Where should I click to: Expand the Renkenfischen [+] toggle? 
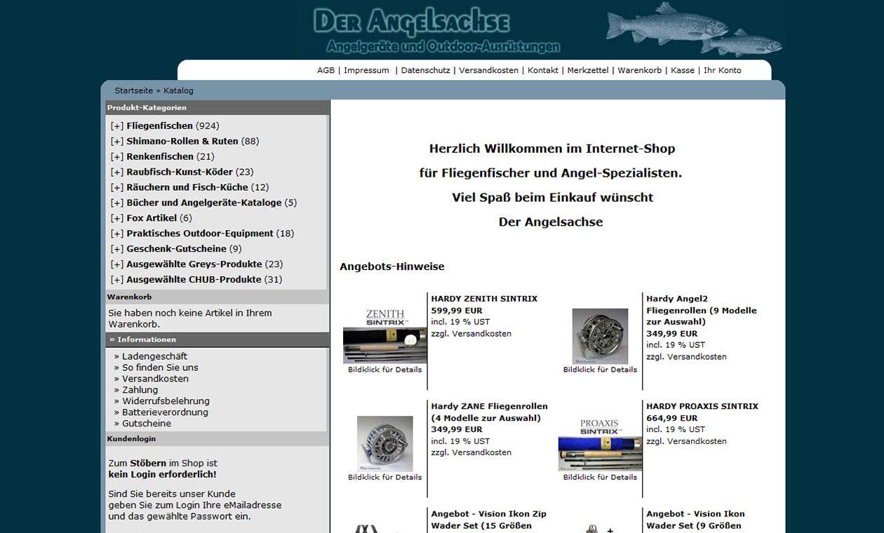click(116, 157)
